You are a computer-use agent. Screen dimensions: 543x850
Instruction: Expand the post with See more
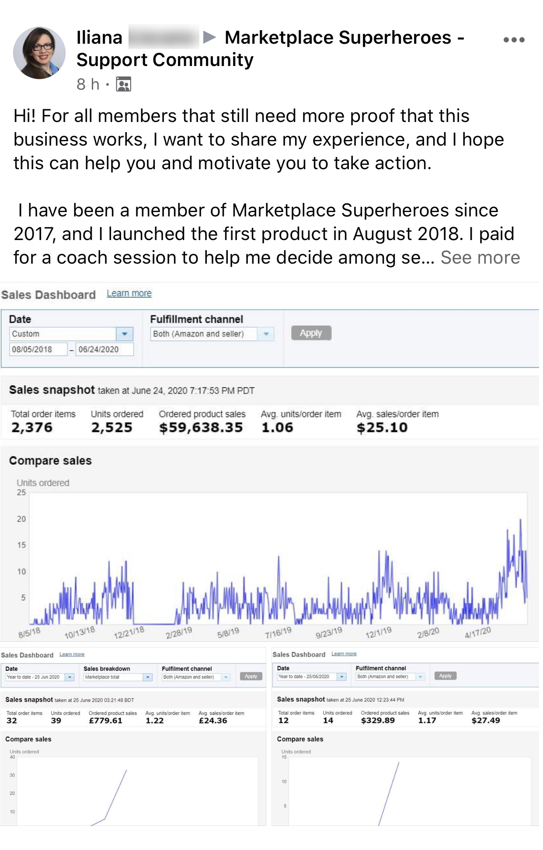480,258
